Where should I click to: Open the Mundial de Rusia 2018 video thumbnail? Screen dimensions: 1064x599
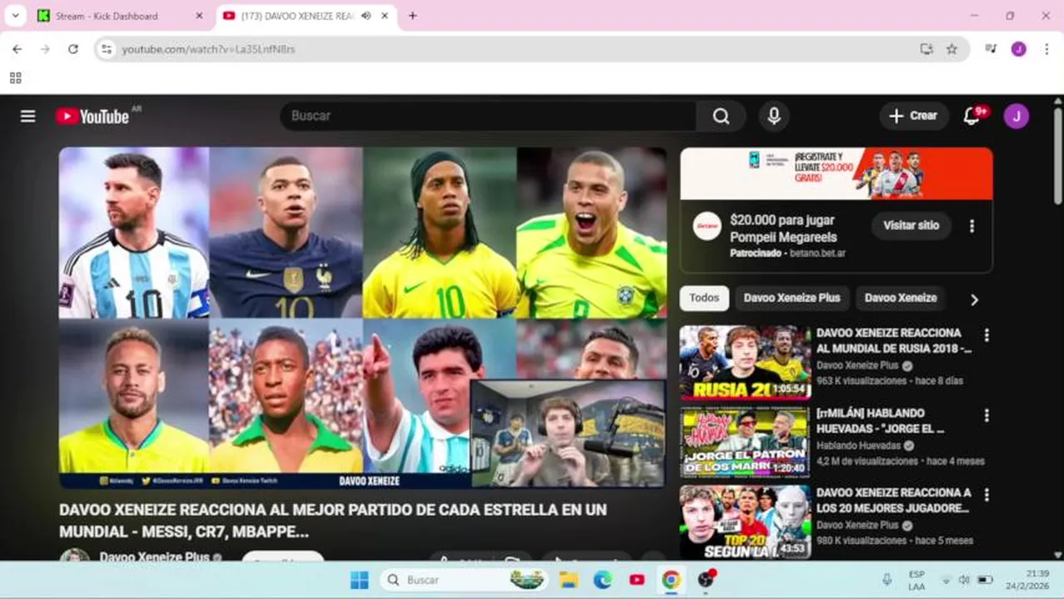[745, 362]
